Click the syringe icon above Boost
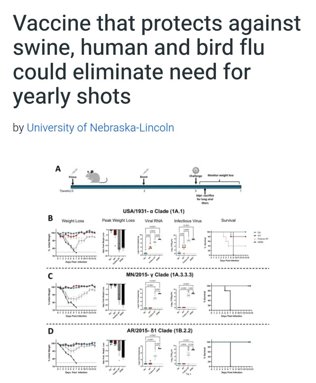 pos(145,172)
